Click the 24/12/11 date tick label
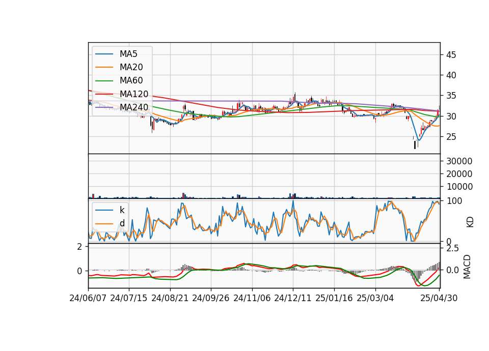The height and width of the screenshot is (351, 489). [x=293, y=298]
